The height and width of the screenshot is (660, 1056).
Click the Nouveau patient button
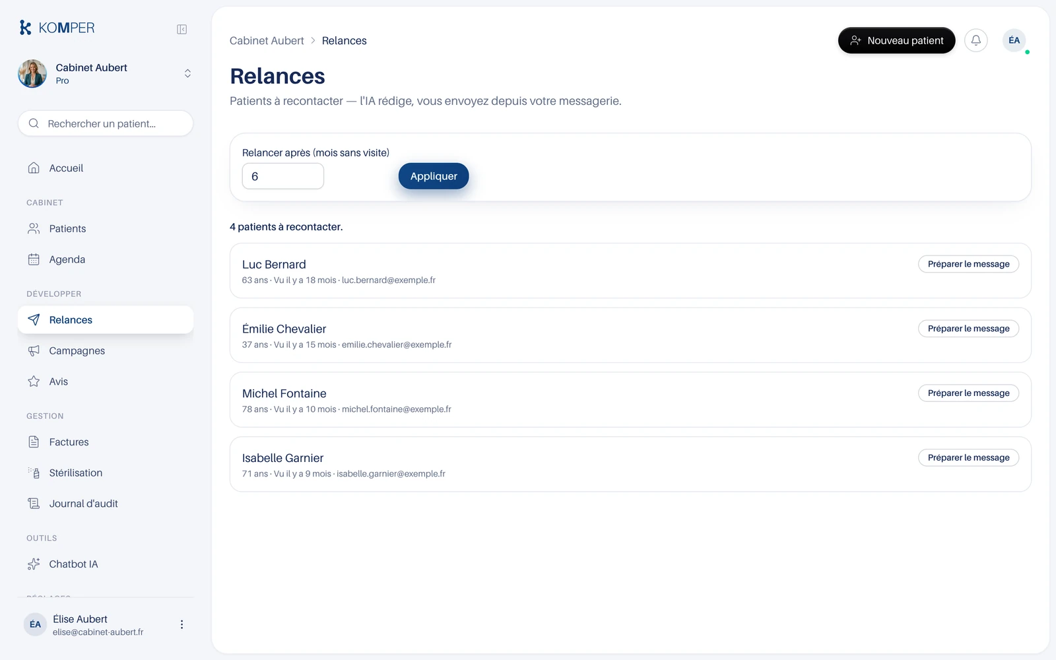coord(896,40)
